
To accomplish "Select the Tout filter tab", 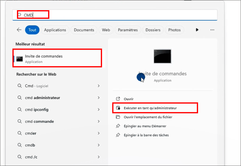I will pyautogui.click(x=32, y=30).
